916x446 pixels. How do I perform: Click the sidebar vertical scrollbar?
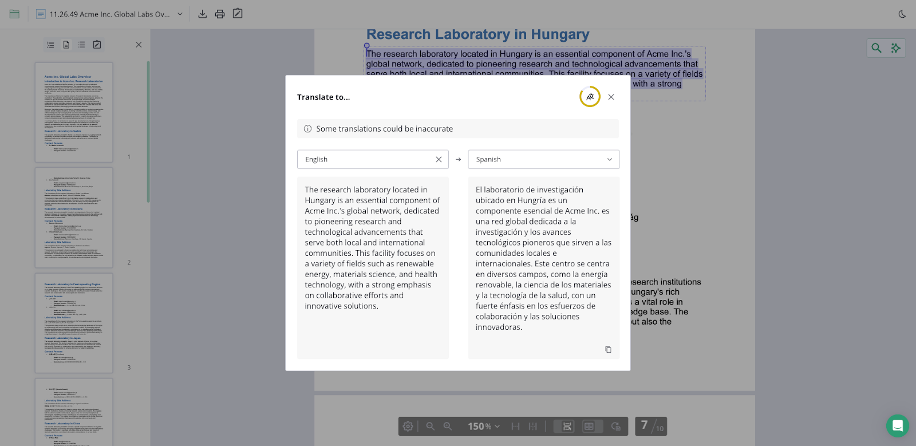148,132
